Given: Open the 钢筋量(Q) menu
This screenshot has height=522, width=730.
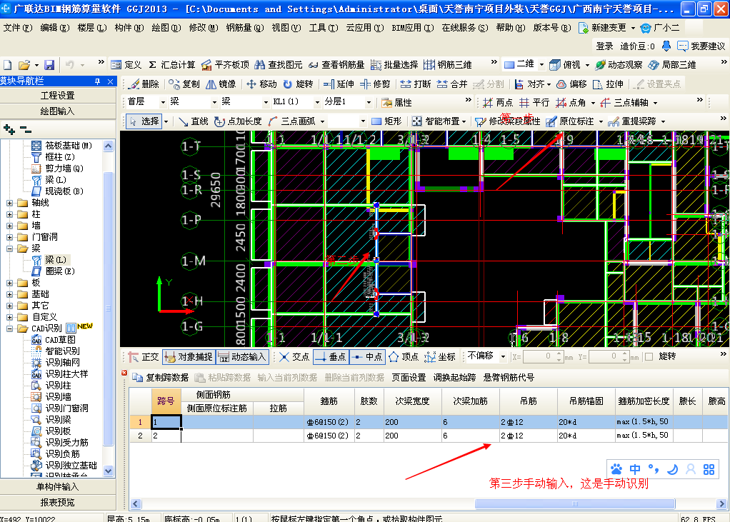Looking at the screenshot, I should pyautogui.click(x=244, y=28).
